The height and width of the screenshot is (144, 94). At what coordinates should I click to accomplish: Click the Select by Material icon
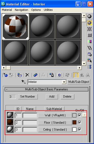(x=90, y=61)
